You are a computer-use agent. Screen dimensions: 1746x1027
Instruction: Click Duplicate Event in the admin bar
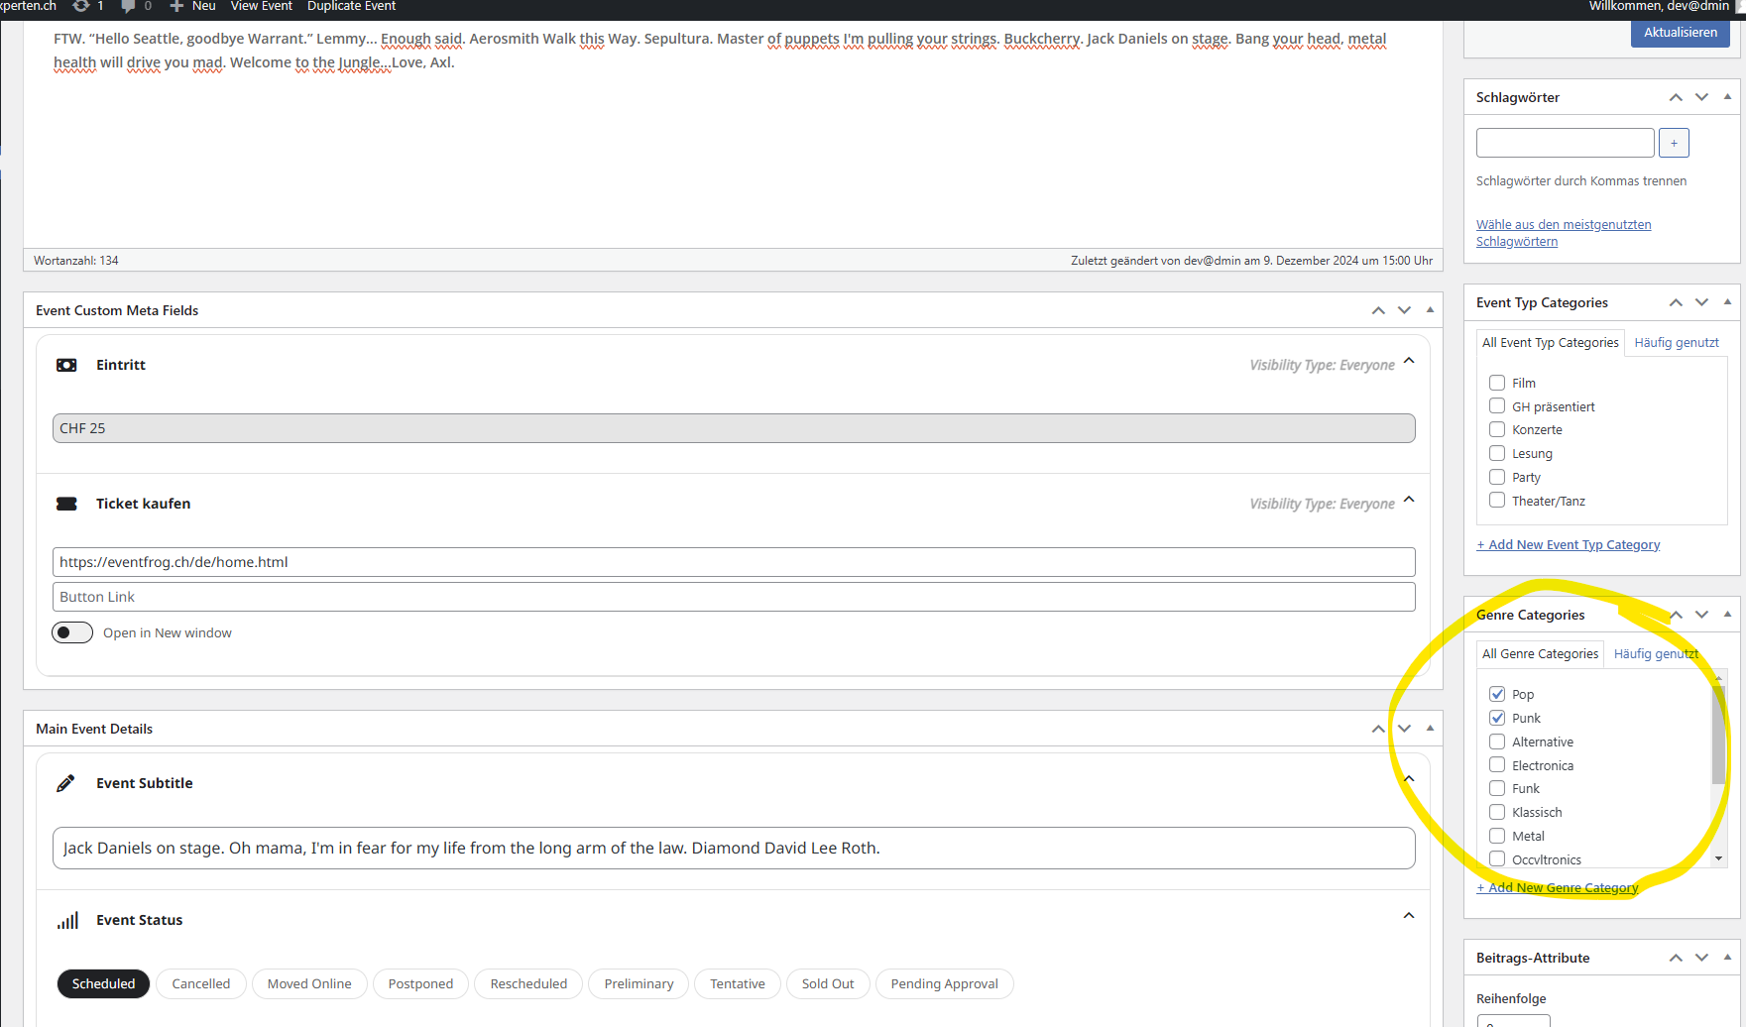[351, 6]
